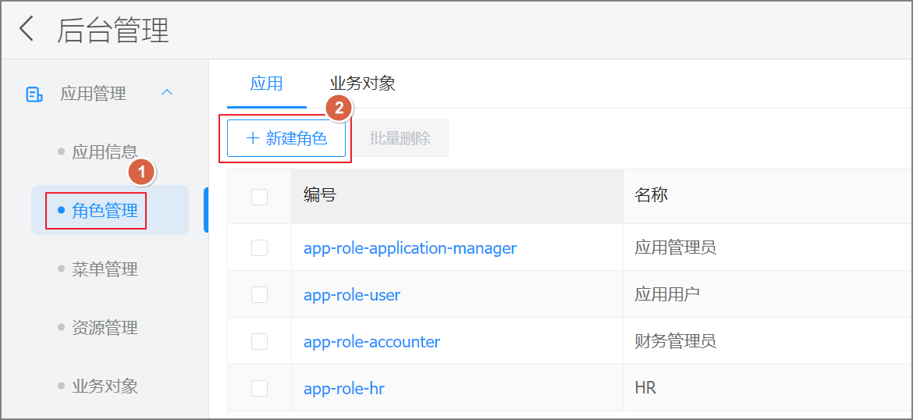Click the 编号 column header

[320, 195]
